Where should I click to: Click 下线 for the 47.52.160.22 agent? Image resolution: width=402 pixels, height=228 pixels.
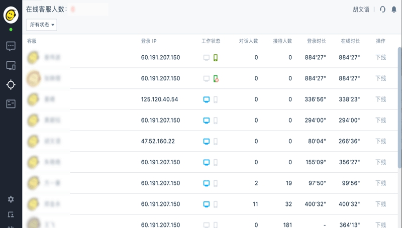click(x=381, y=141)
